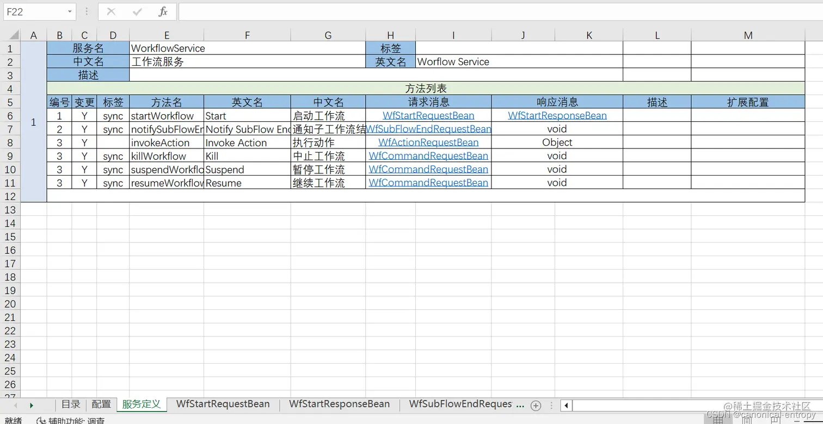823x424 pixels.
Task: Click the startWorkflow method cell
Action: 167,116
